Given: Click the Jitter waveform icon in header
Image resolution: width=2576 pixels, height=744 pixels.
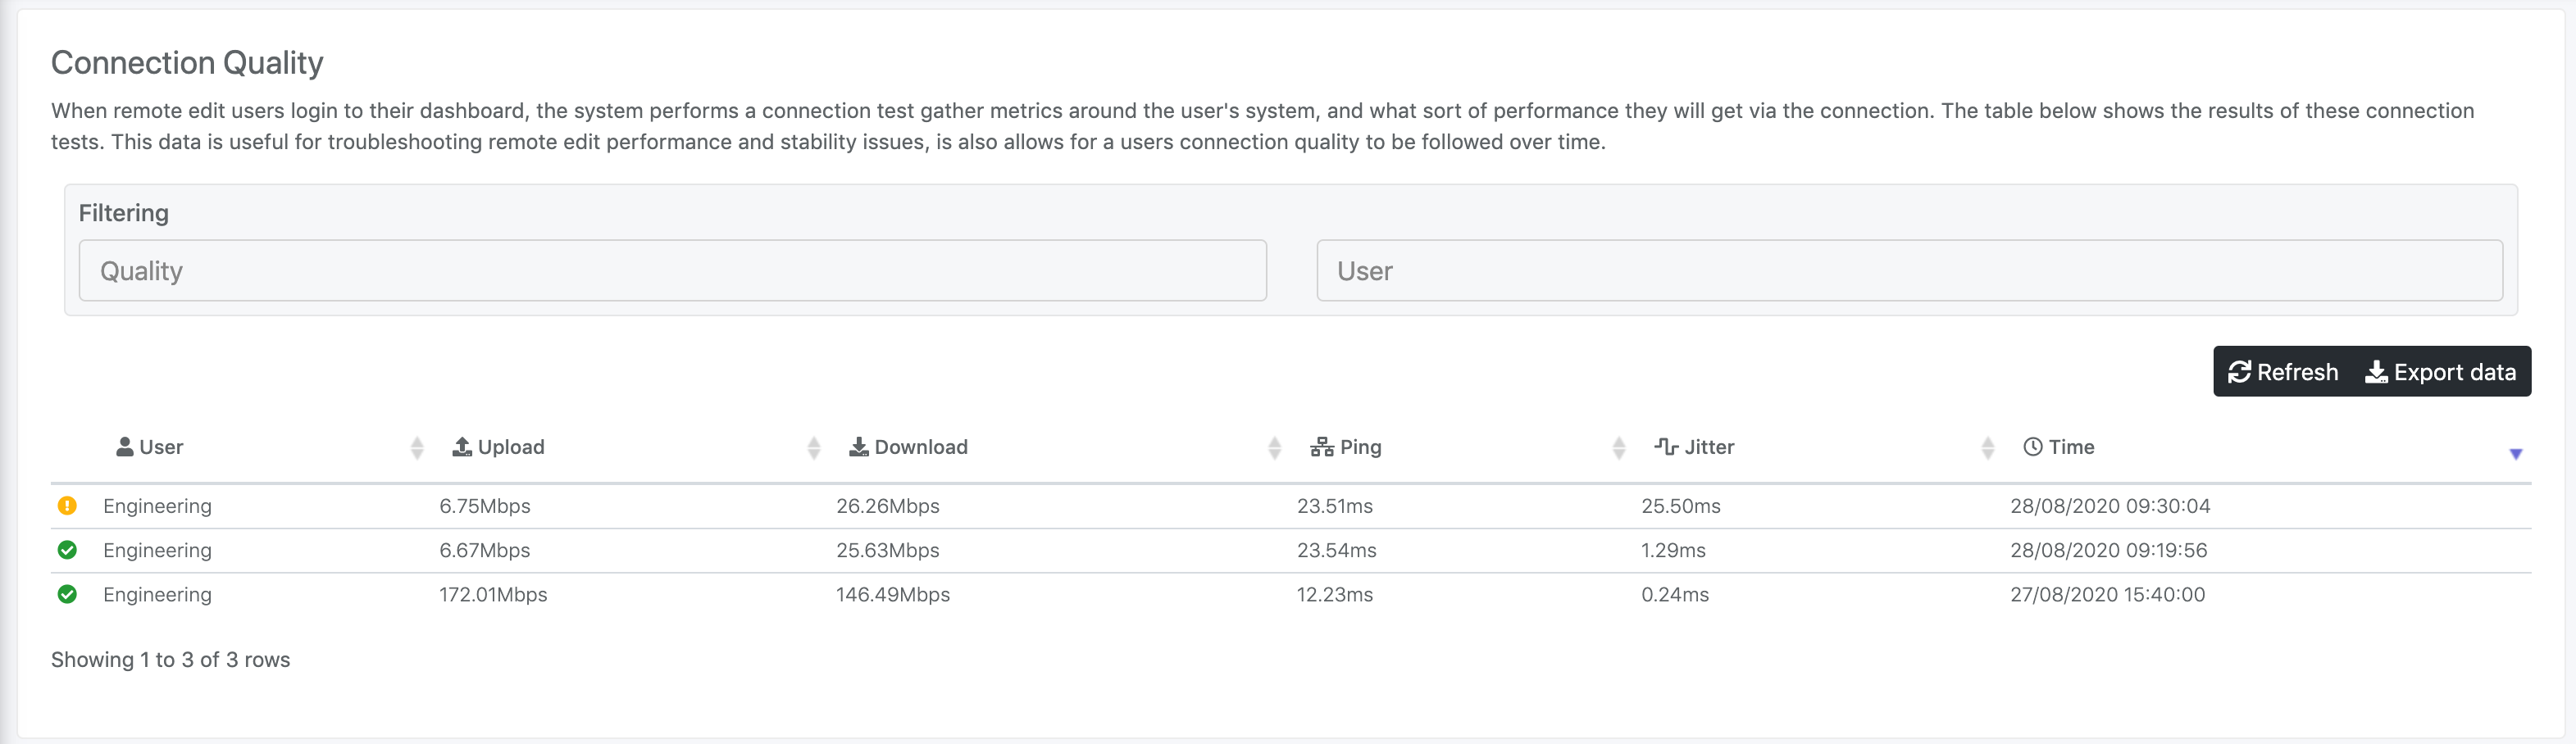Looking at the screenshot, I should 1666,447.
